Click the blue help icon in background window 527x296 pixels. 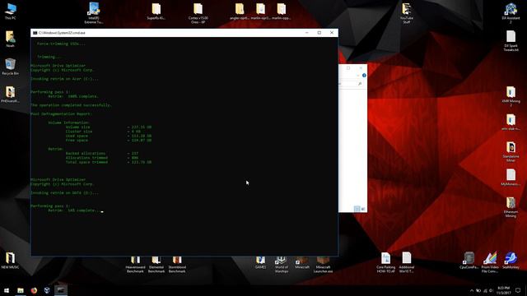tap(364, 76)
